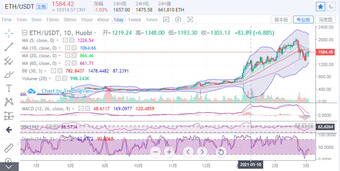Switch to 基本版 basic chart

click(x=281, y=20)
